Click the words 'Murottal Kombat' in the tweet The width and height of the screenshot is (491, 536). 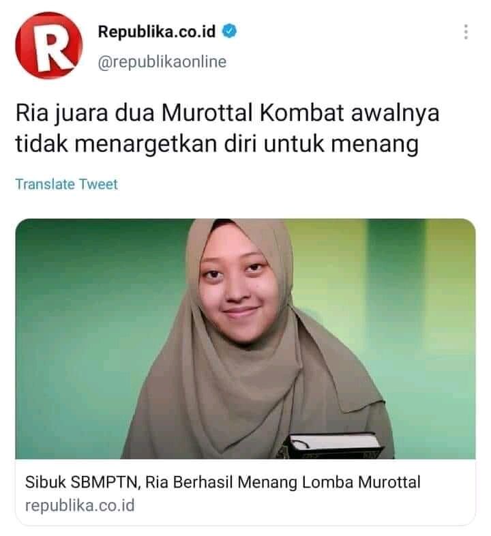[x=253, y=113]
